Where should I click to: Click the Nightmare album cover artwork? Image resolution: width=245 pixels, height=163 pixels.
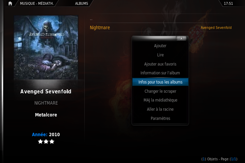pos(46,48)
